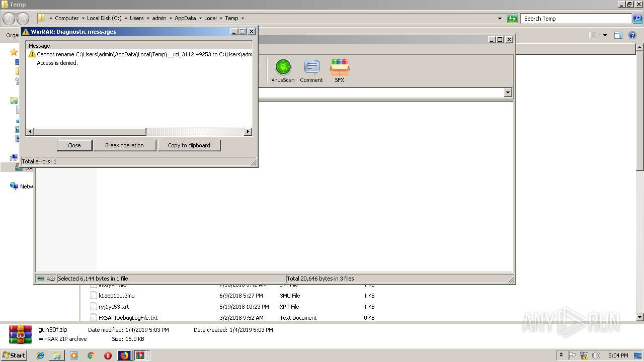The width and height of the screenshot is (644, 362).
Task: Click the Local breadcrumb in address bar
Action: coord(210,18)
